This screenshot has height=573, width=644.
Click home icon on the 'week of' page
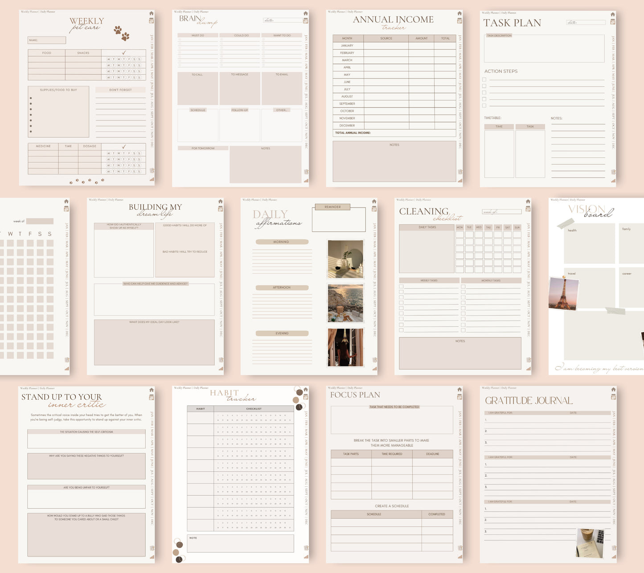coord(66,201)
